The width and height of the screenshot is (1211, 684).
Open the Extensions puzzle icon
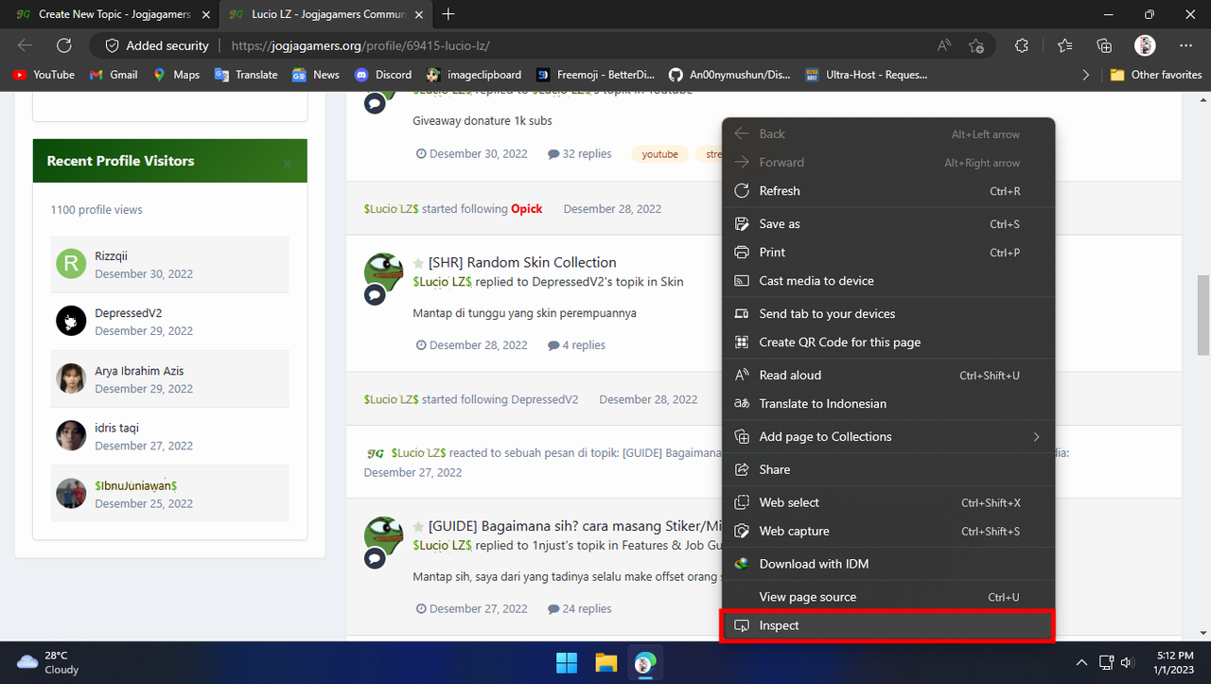1022,45
